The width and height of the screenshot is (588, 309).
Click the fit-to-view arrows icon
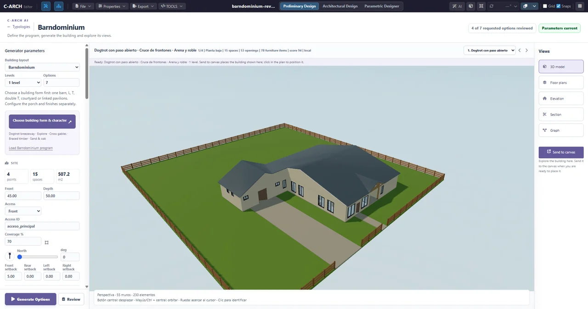click(x=481, y=6)
